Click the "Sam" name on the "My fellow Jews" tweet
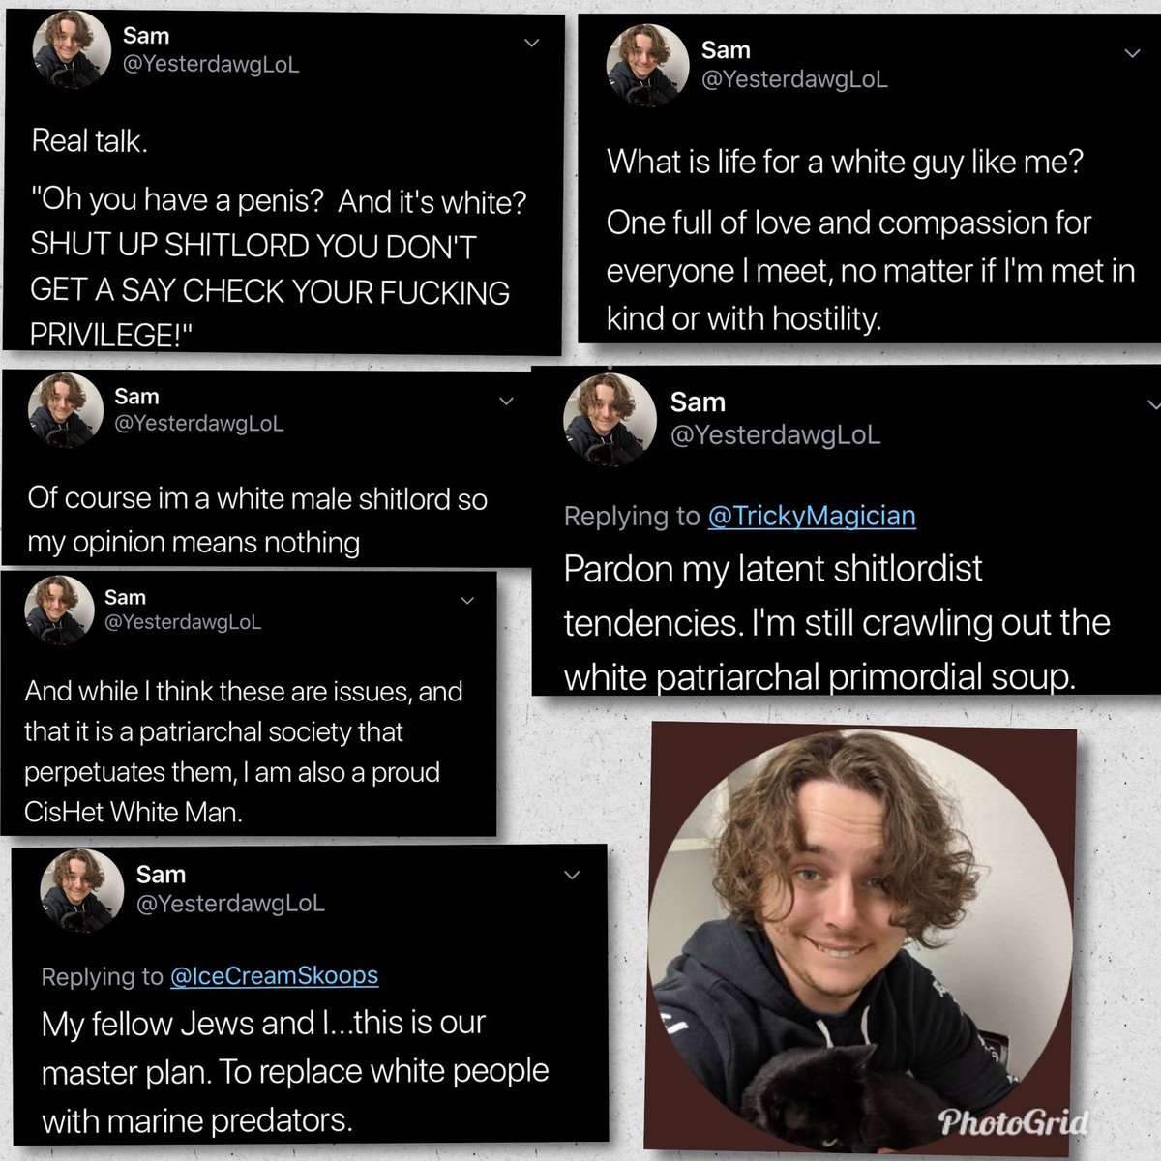 (x=161, y=875)
